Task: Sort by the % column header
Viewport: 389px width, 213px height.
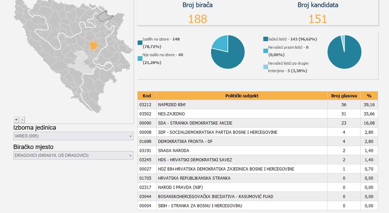Action: tap(369, 96)
